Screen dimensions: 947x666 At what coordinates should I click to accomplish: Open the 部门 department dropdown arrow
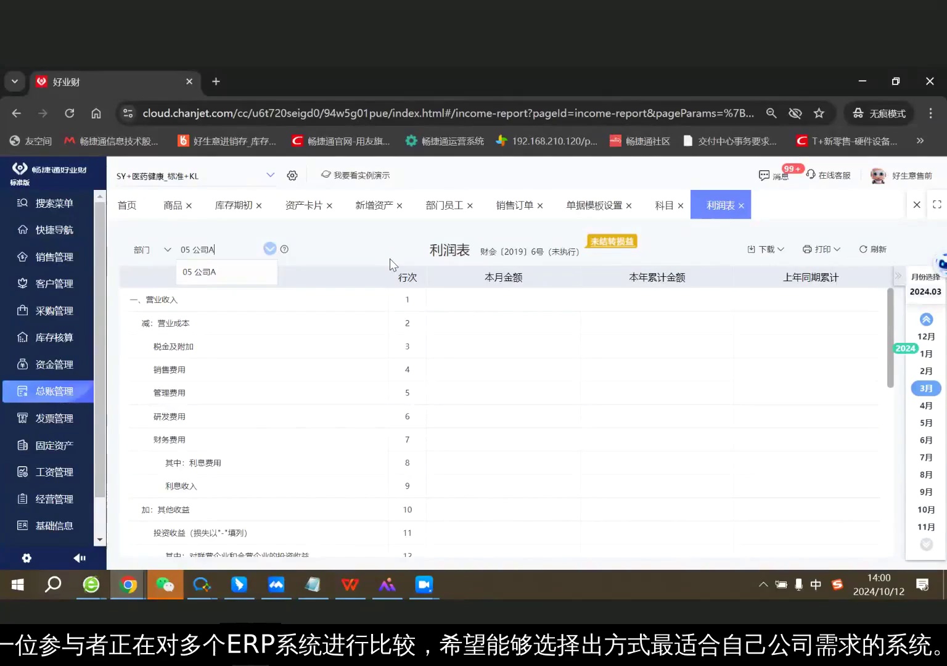tap(167, 249)
